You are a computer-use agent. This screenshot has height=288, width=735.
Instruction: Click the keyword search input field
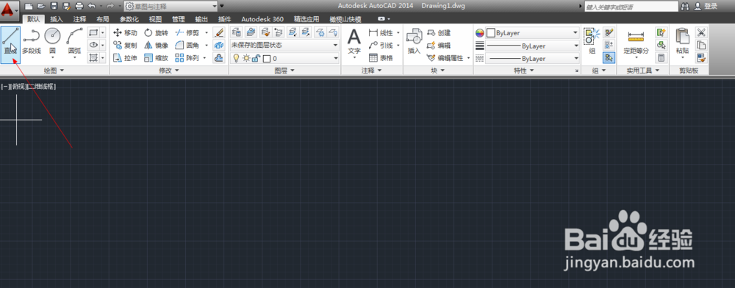(x=631, y=7)
